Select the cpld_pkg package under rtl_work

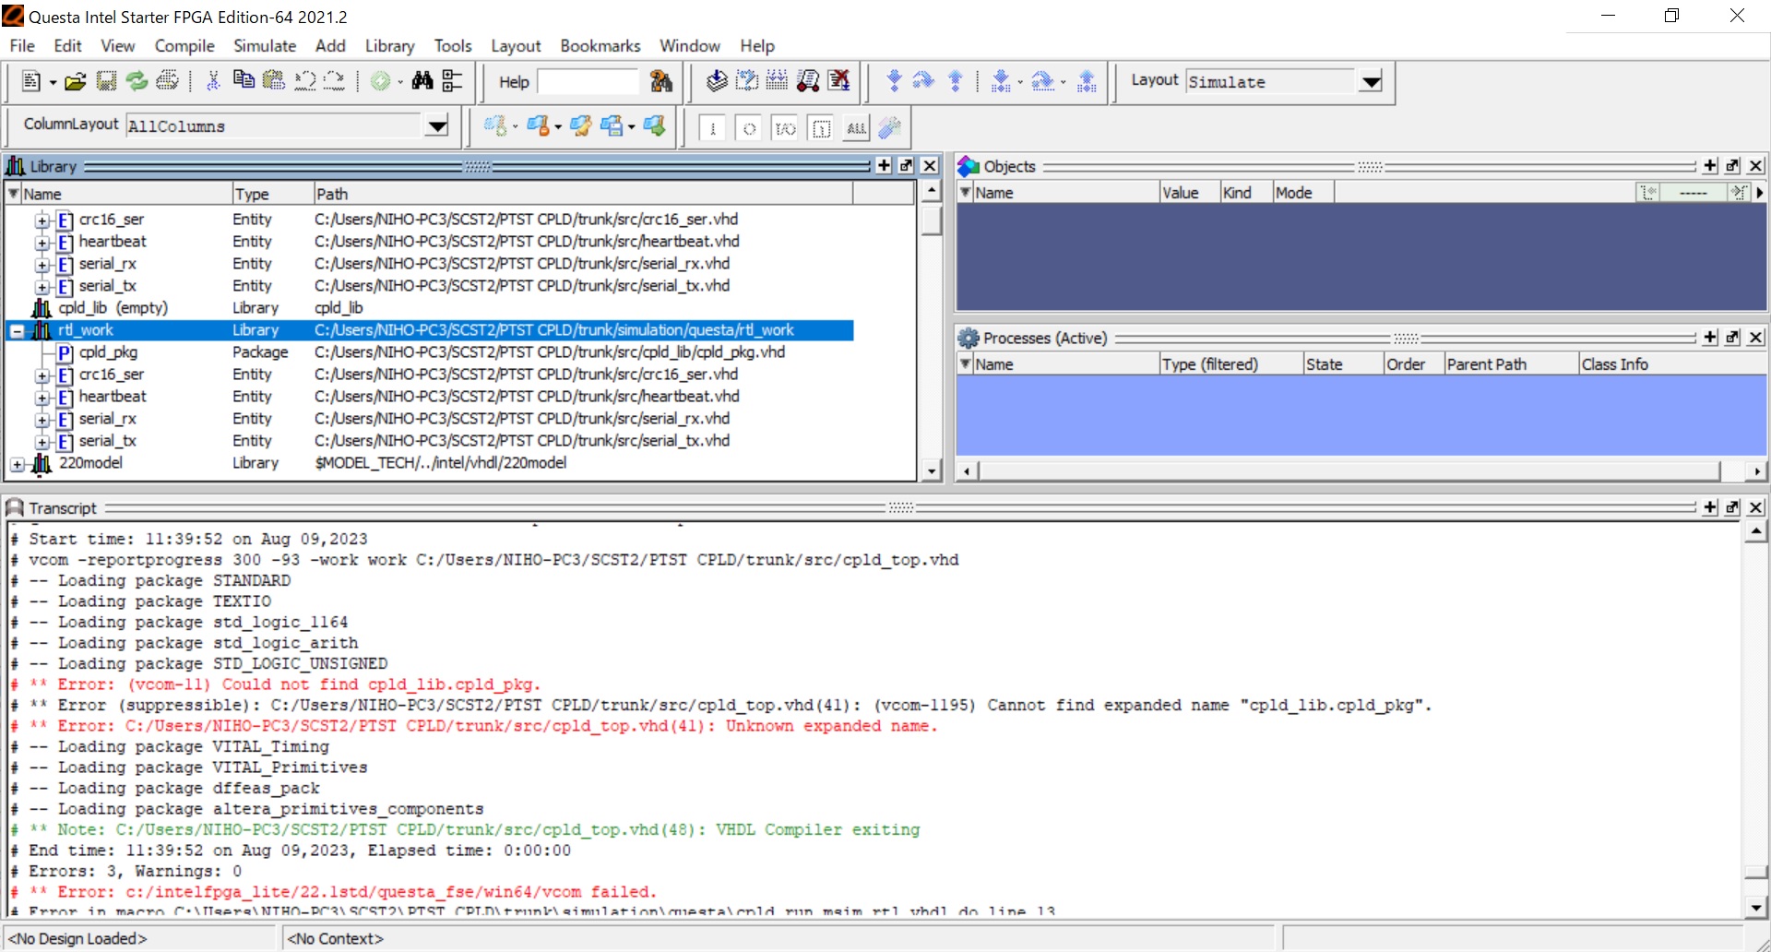tap(108, 352)
